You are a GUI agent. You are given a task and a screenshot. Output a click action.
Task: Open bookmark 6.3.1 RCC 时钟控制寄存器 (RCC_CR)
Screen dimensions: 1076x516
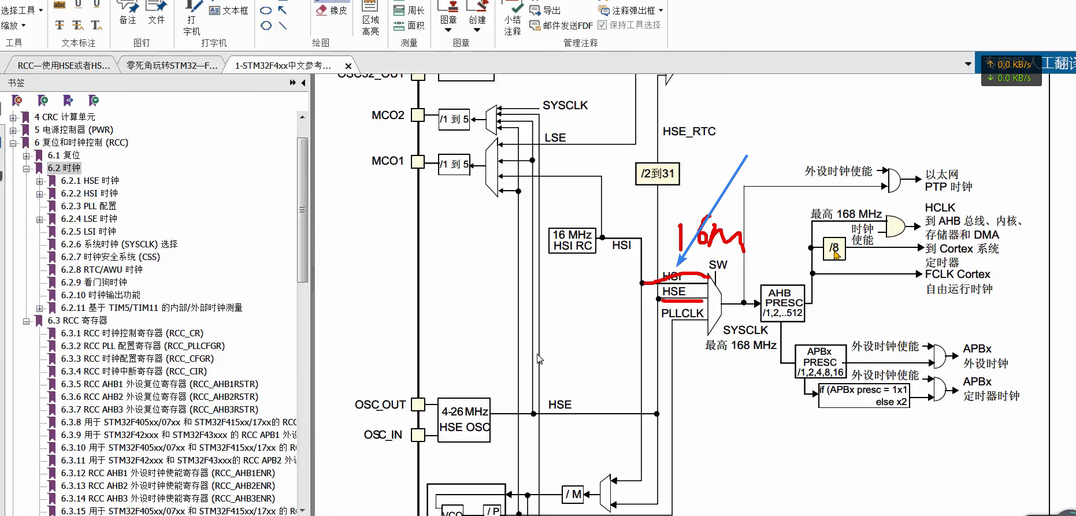132,333
